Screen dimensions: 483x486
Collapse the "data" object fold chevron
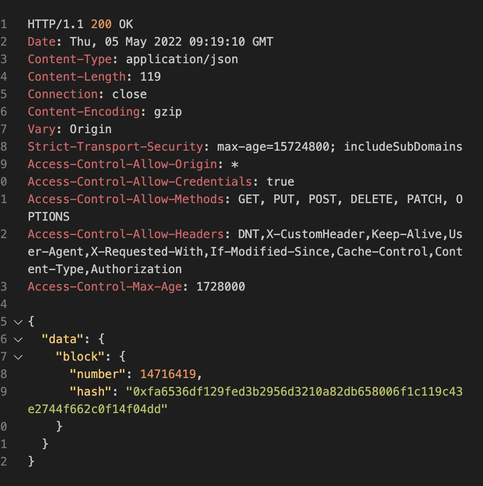(18, 340)
